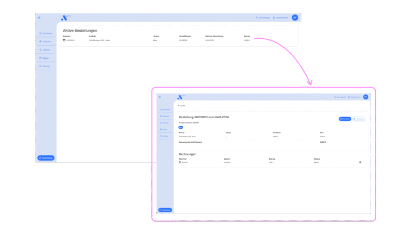Click the download icon in the Rechnungen row

pos(360,162)
